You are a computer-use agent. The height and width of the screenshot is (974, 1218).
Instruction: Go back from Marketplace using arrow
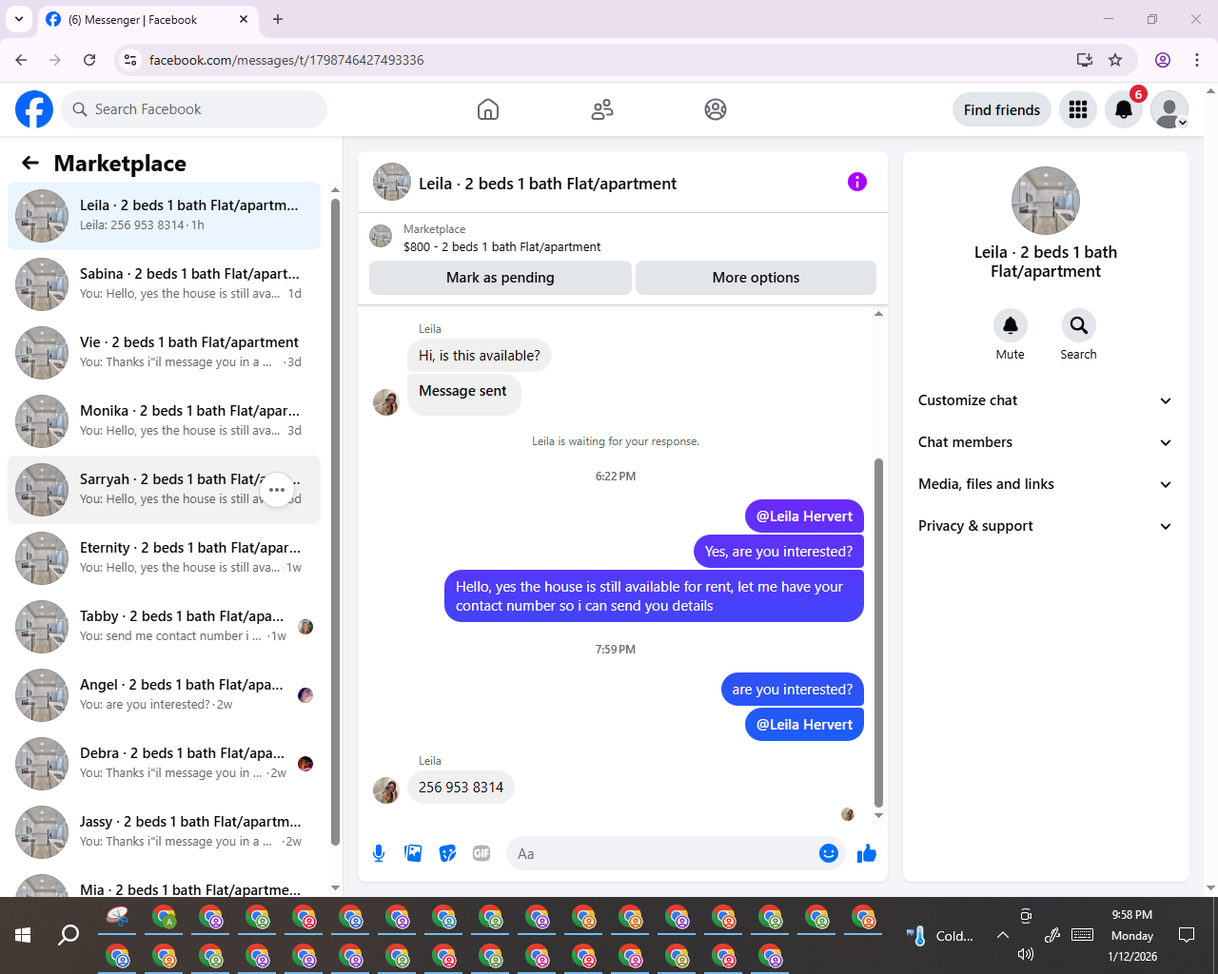(30, 163)
